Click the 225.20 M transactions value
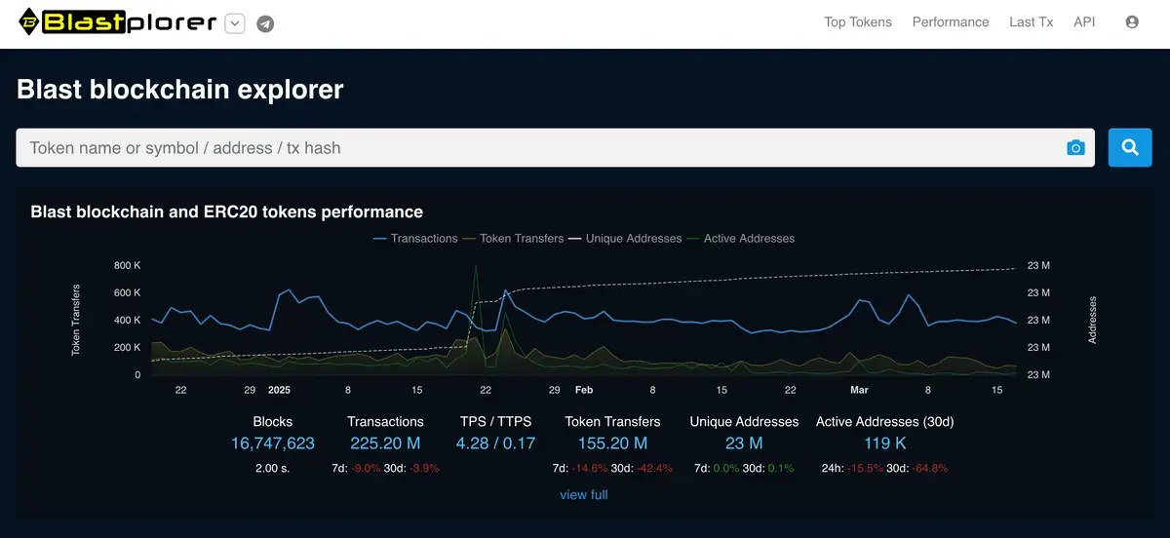1170x538 pixels. [x=385, y=443]
